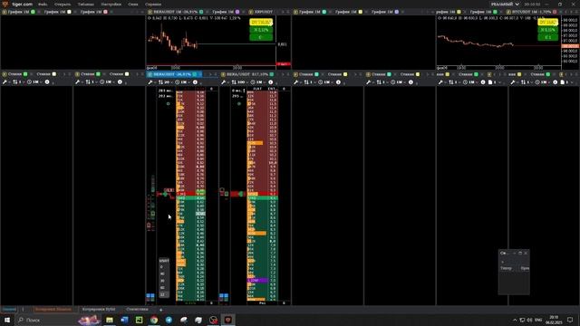The image size is (580, 326).
Task: Click the blue cluster grid icon in BERA/USDT order book
Action: [x=224, y=296]
